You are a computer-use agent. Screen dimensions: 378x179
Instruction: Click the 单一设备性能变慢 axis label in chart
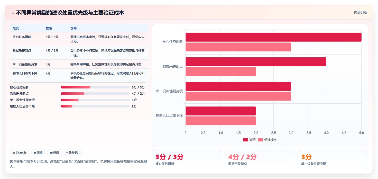pyautogui.click(x=169, y=91)
